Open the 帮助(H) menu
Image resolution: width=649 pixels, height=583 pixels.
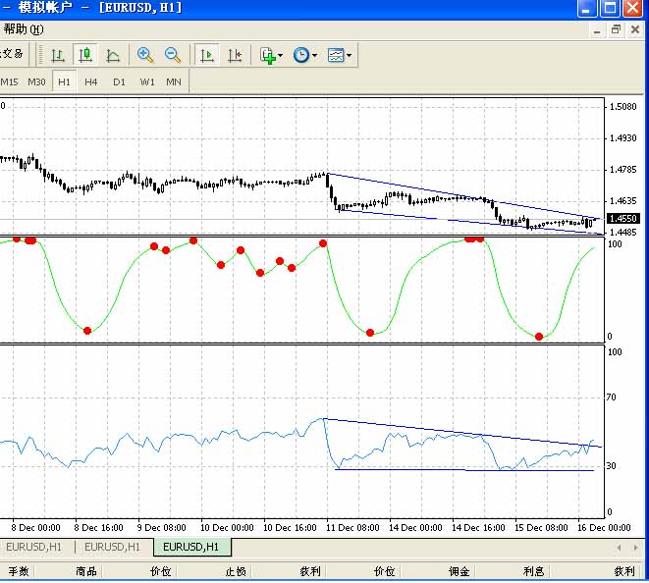(x=23, y=29)
